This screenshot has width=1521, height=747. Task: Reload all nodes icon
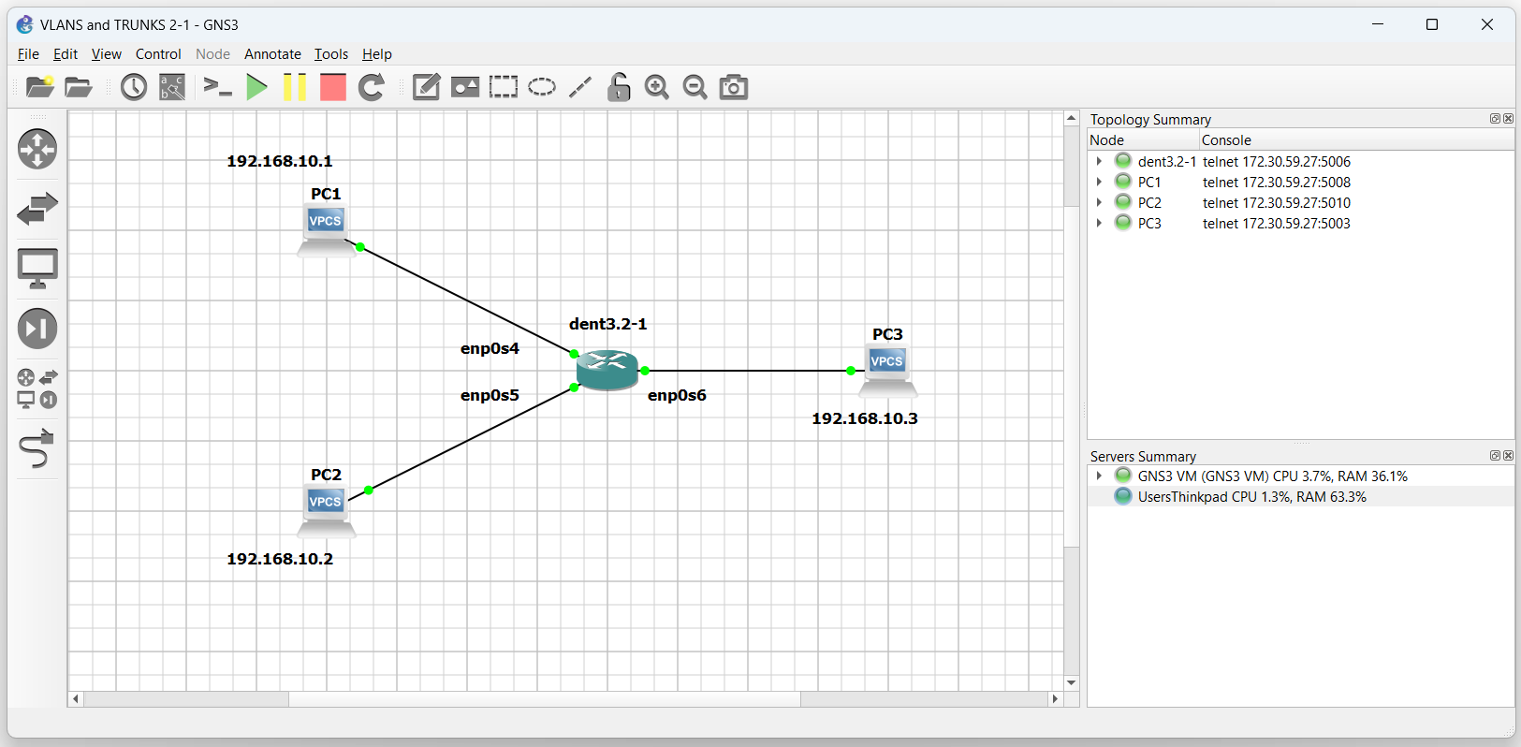372,87
